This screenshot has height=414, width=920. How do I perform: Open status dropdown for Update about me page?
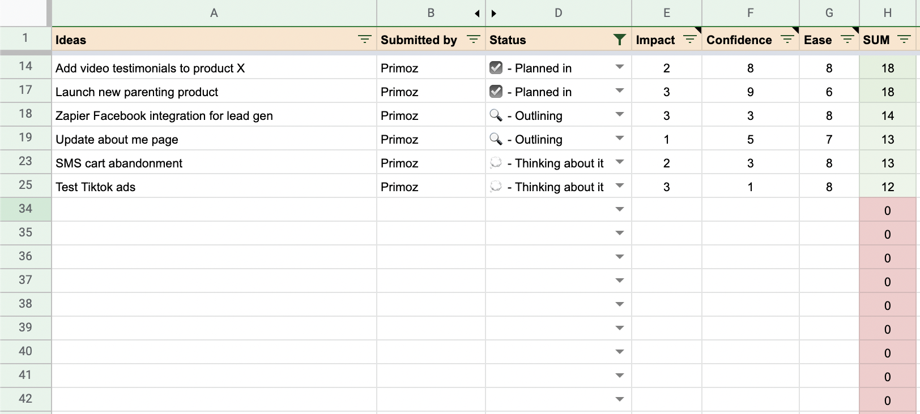point(620,138)
